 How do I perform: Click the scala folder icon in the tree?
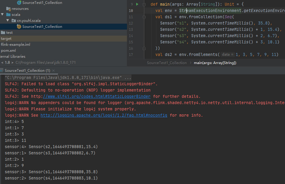pos(8,15)
